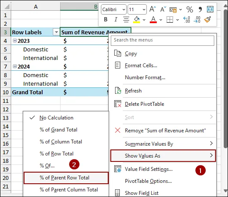Choose Show Field List from the menu
Screen dimensions: 228x197
point(163,193)
